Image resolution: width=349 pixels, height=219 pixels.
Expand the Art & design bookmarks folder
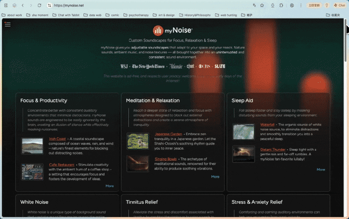pyautogui.click(x=164, y=15)
